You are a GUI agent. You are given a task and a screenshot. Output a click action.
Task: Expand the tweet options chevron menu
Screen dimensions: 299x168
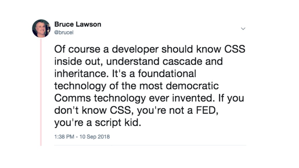pos(243,29)
